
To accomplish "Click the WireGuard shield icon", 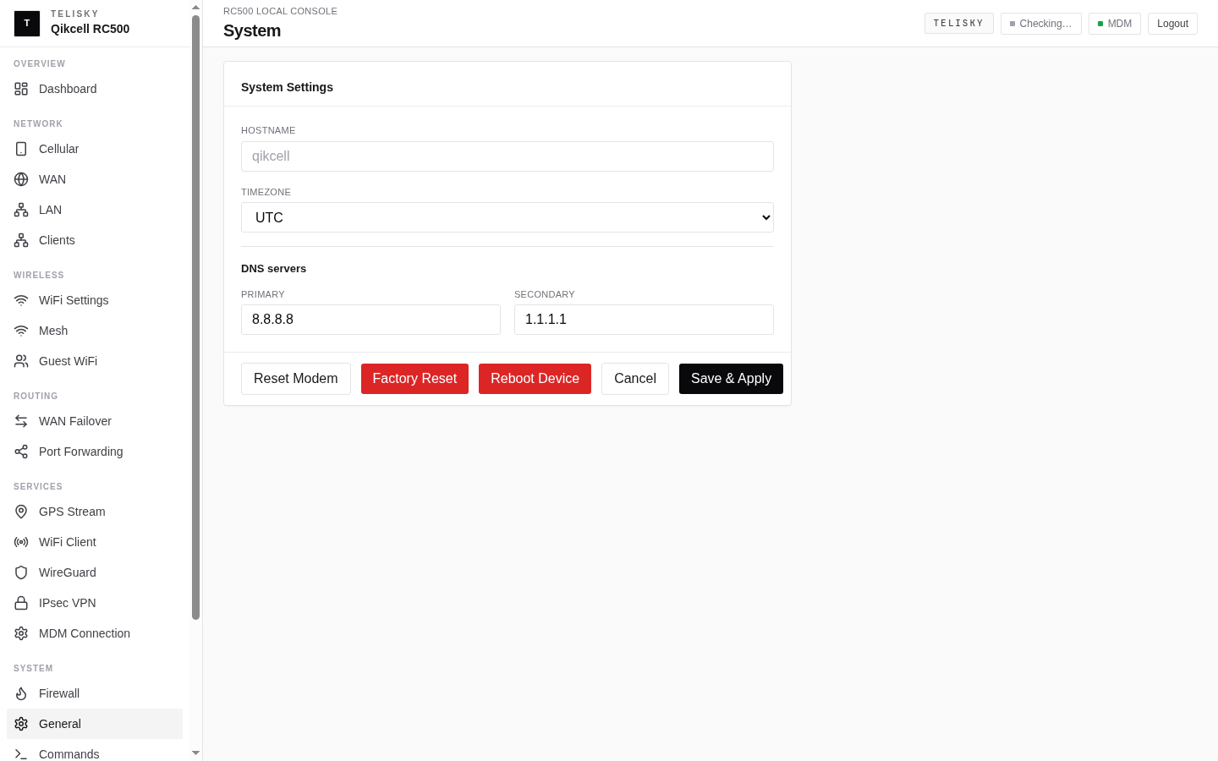I will (x=21, y=572).
